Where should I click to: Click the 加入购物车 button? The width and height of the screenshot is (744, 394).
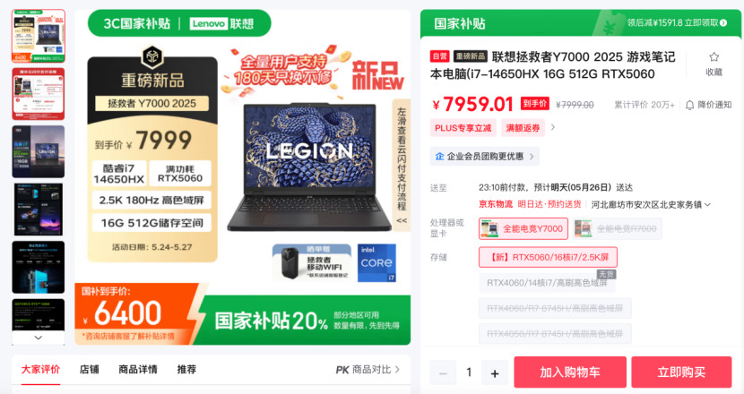(570, 373)
